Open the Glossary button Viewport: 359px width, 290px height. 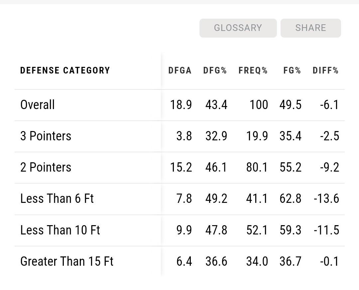238,28
